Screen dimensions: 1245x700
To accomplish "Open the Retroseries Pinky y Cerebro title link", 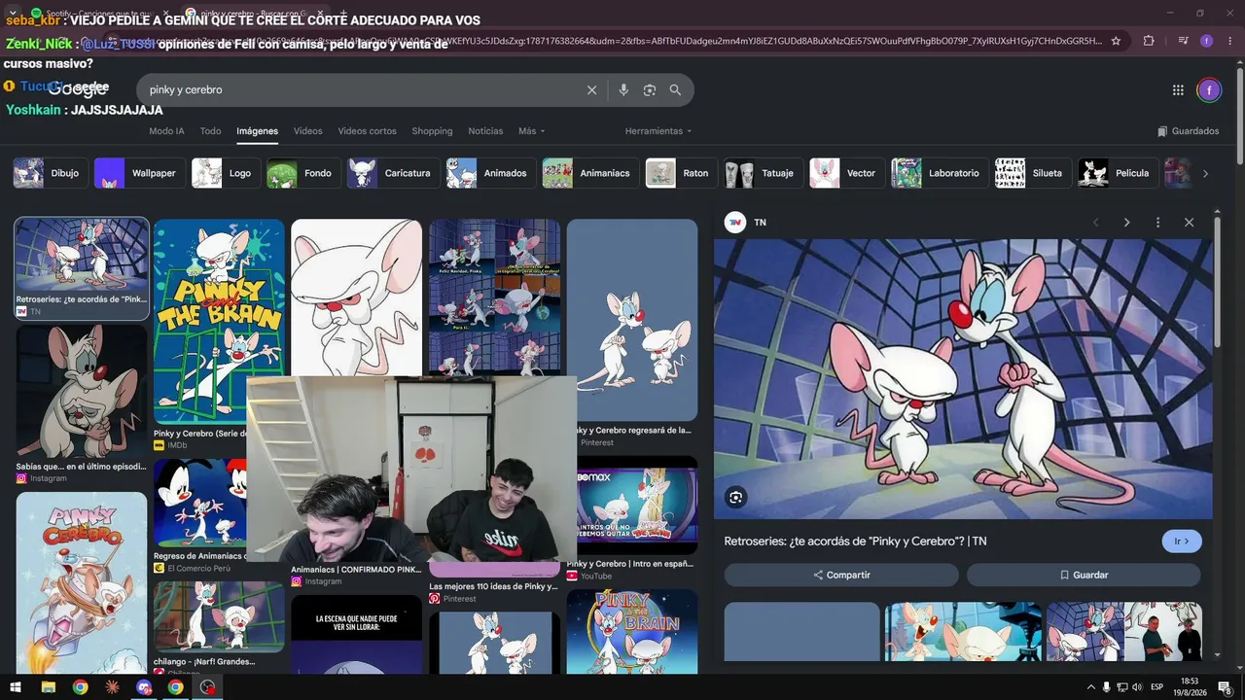I will (x=855, y=542).
